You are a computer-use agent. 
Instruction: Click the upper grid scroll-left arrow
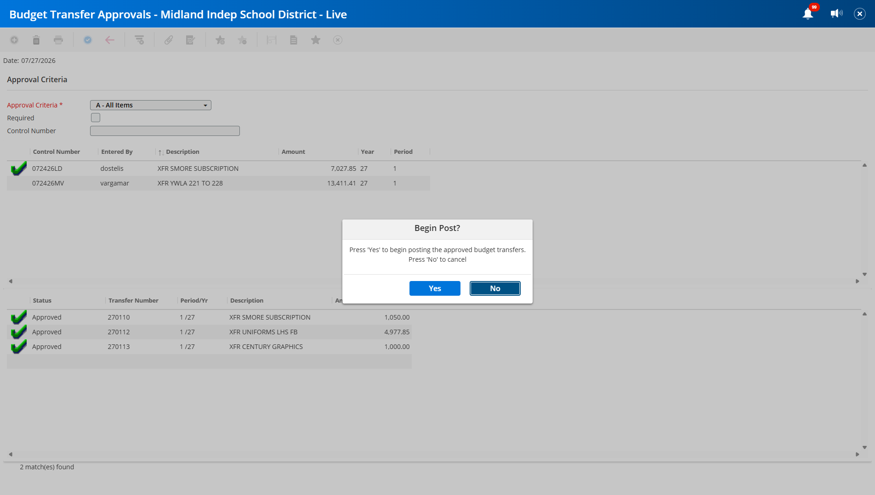click(x=11, y=281)
